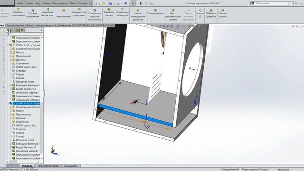Open the Файл menu
The width and height of the screenshot is (304, 171).
pyautogui.click(x=20, y=3)
